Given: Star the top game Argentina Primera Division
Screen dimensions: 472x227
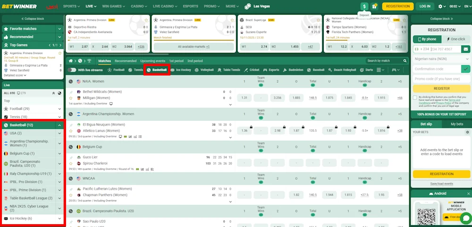Looking at the screenshot, I should (59, 53).
